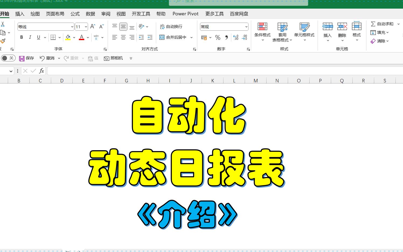Click the Bold formatting button
The height and width of the screenshot is (252, 403).
(x=22, y=37)
